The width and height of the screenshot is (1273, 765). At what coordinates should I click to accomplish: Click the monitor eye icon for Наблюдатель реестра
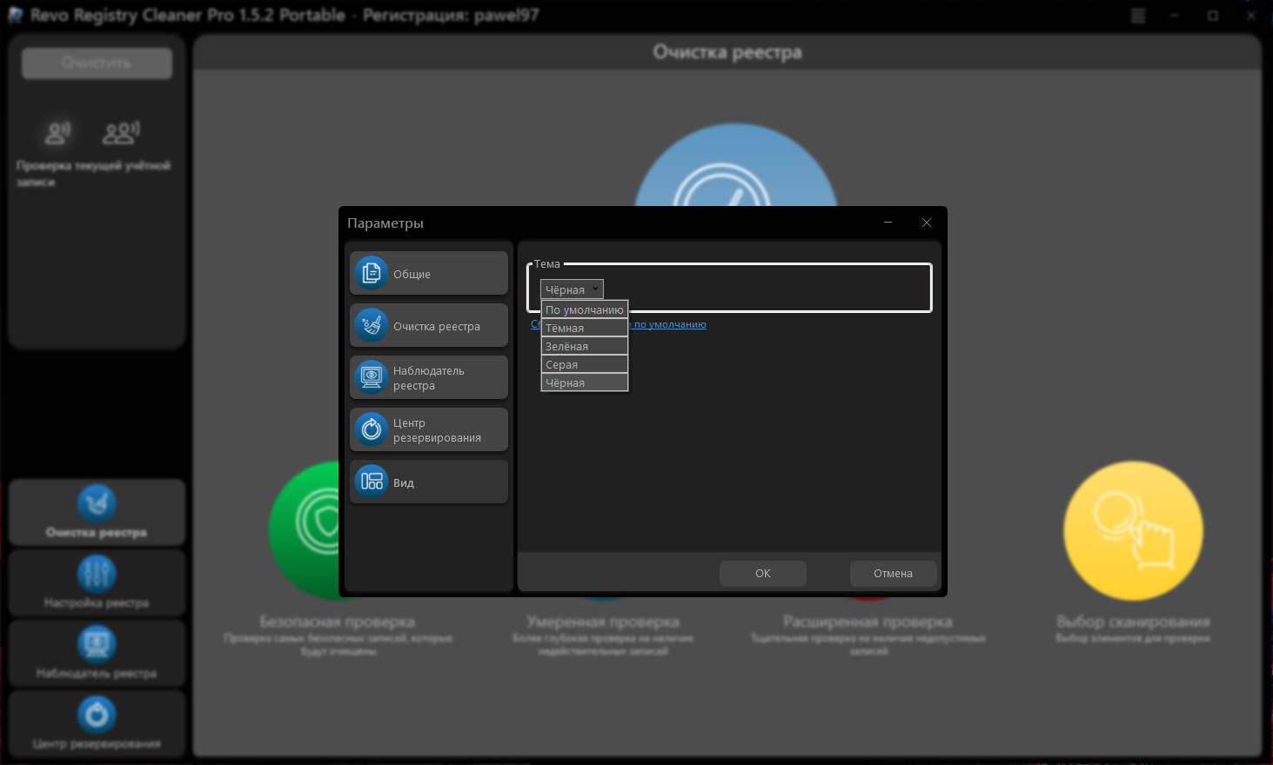pyautogui.click(x=372, y=377)
